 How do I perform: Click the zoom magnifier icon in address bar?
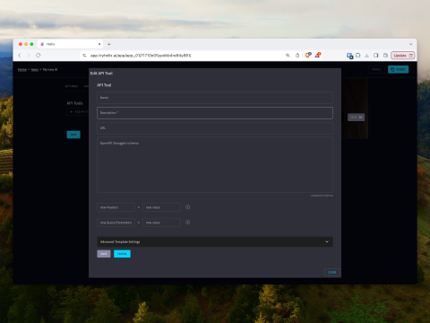coord(288,56)
